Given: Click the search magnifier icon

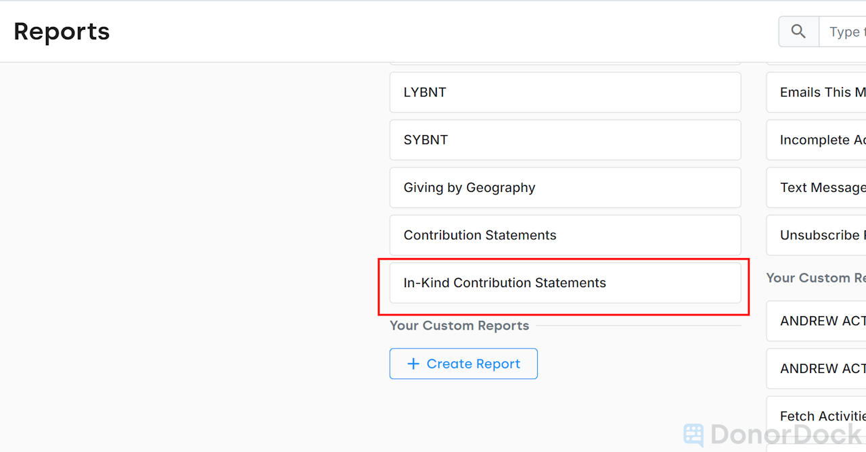Looking at the screenshot, I should click(x=798, y=31).
